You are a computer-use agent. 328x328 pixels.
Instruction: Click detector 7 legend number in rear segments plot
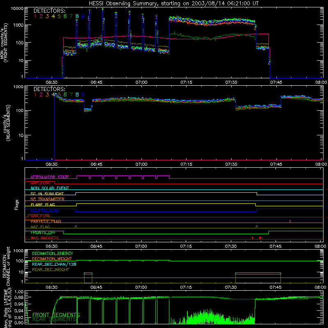coord(71,95)
